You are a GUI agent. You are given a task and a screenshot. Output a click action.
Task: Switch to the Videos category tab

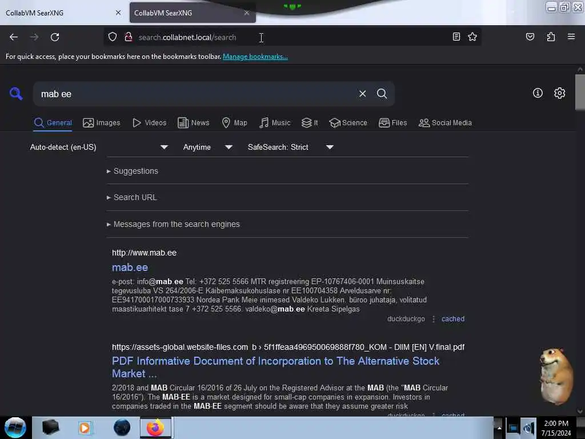coord(150,123)
